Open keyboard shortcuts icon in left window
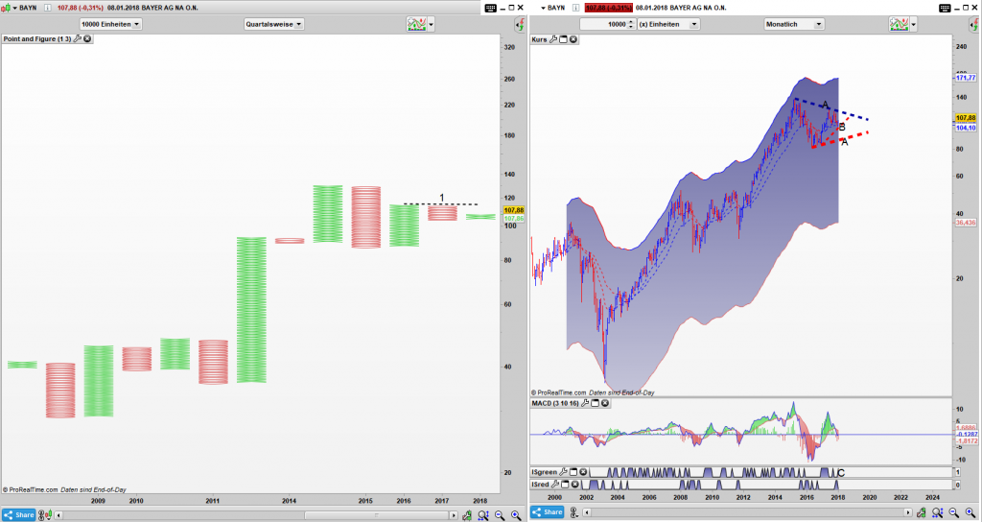This screenshot has width=982, height=522. [x=490, y=8]
